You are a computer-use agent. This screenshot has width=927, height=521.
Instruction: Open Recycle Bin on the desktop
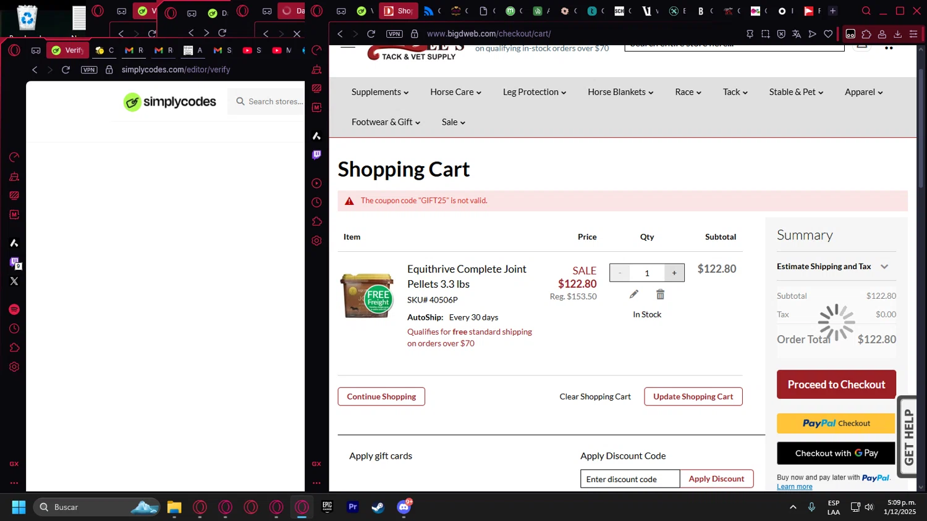pyautogui.click(x=27, y=19)
